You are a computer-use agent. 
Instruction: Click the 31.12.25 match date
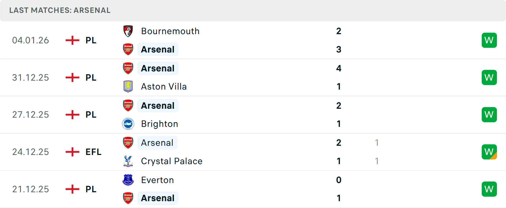[31, 77]
